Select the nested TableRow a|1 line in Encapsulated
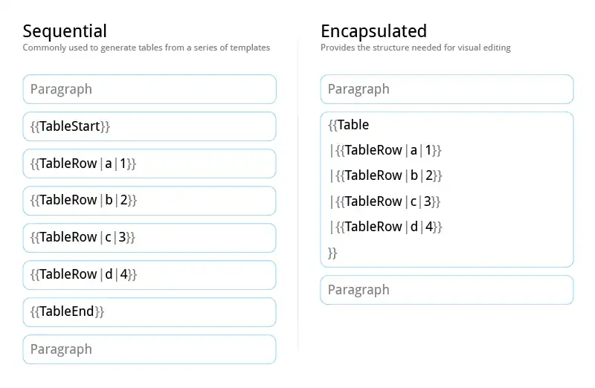The image size is (595, 388). point(386,150)
